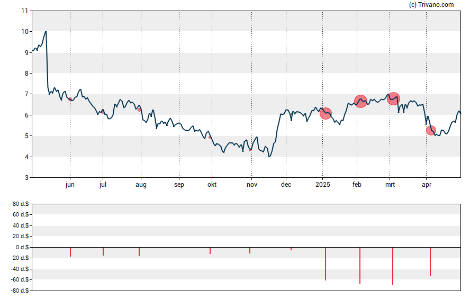The image size is (470, 299).
Task: Click the '9' y-axis price label
Action: pos(26,53)
